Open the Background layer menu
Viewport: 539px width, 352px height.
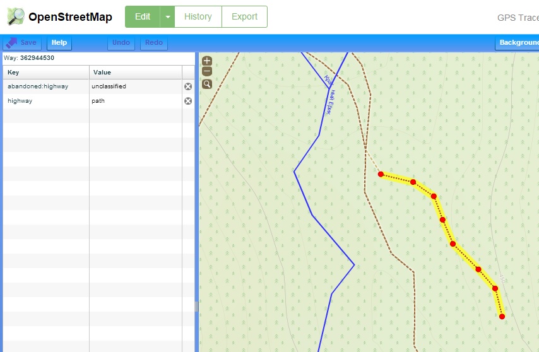click(518, 43)
